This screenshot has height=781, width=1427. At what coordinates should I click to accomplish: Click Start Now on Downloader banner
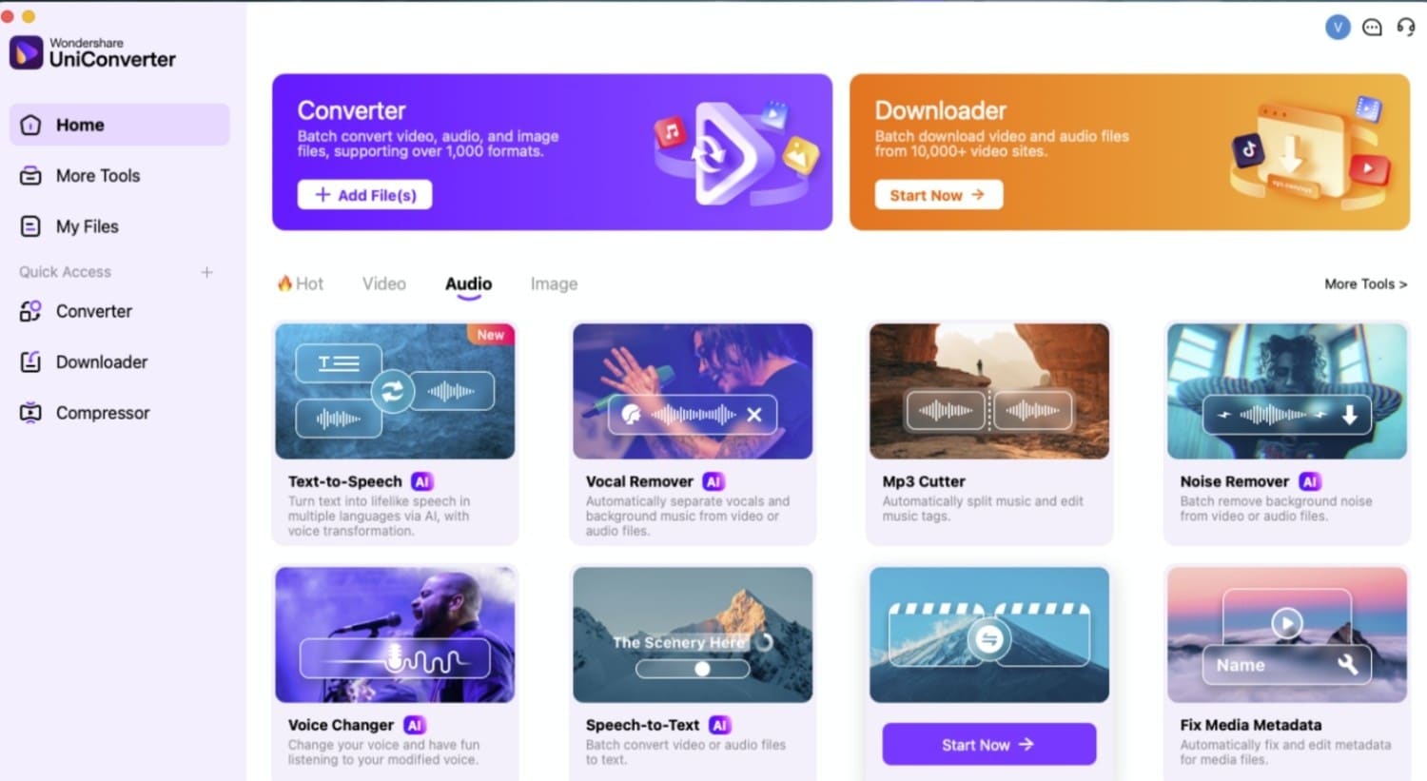click(938, 195)
